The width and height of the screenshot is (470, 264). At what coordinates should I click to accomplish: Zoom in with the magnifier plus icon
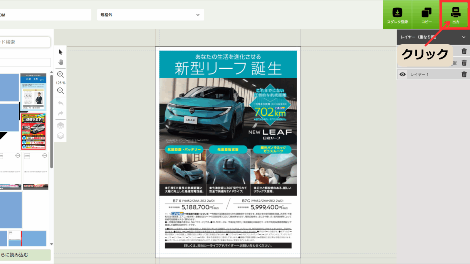pos(61,75)
